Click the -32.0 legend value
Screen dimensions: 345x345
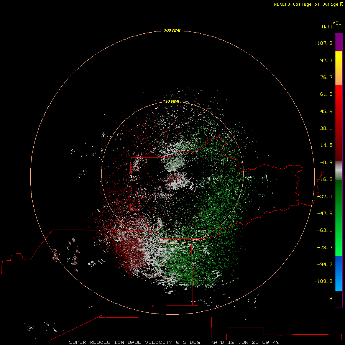[325, 197]
